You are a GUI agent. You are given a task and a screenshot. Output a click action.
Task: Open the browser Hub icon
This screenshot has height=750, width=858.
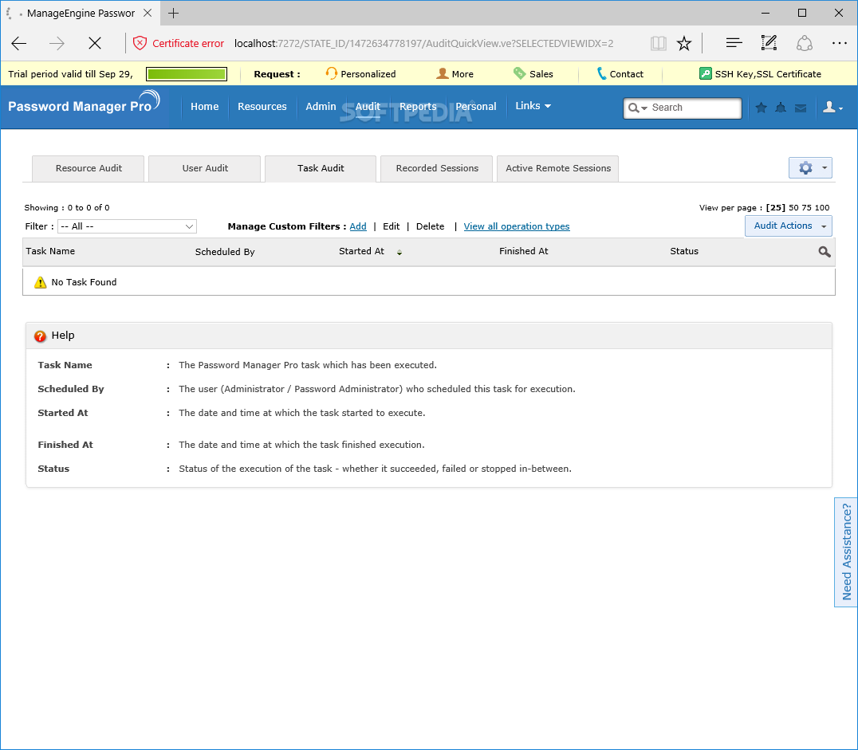click(734, 43)
